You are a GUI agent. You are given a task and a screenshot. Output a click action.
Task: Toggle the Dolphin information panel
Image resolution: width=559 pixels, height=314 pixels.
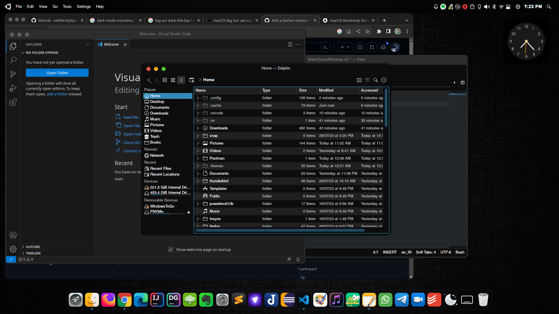(367, 80)
